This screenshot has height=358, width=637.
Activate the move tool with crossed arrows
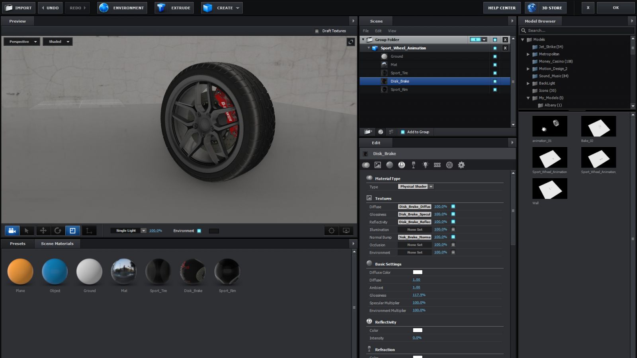click(x=43, y=231)
